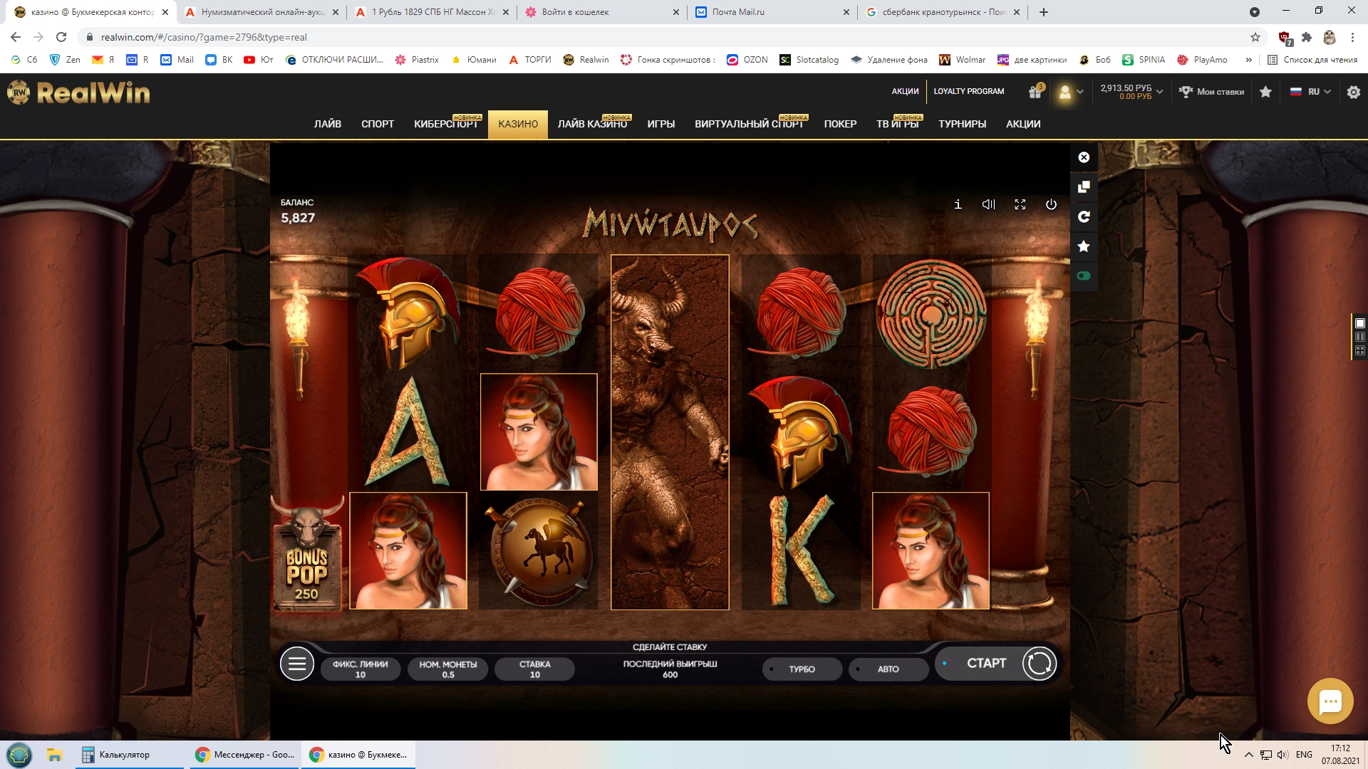Viewport: 1368px width, 769px height.
Task: Go to ИГРЫ section
Action: 661,124
